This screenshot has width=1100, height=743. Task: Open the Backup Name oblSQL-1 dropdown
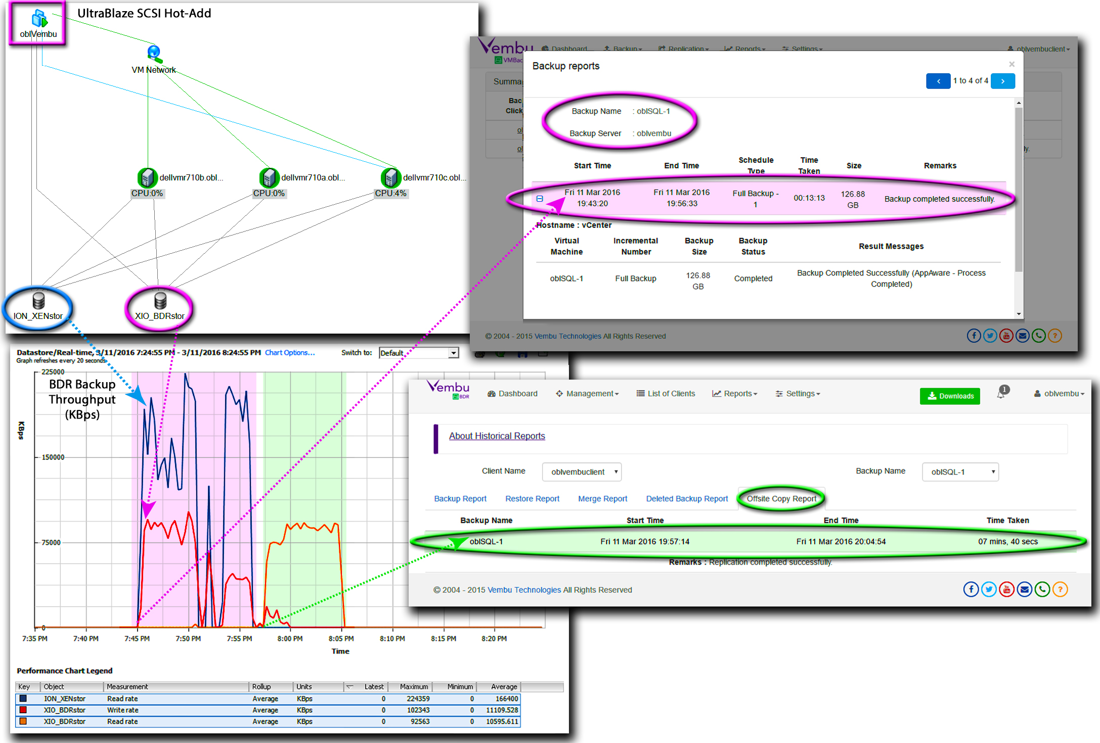(960, 472)
